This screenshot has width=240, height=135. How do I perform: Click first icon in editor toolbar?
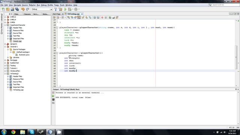click(54, 18)
